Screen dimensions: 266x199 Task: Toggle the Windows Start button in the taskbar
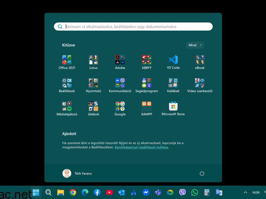36,192
